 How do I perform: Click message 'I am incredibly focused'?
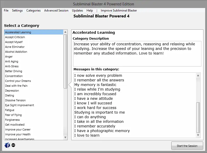[95, 94]
